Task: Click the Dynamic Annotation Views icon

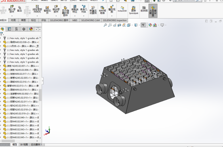Action: [124, 25]
